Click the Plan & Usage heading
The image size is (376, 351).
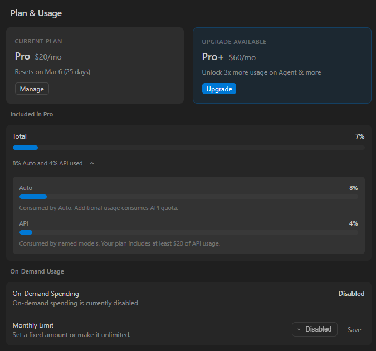click(x=36, y=13)
